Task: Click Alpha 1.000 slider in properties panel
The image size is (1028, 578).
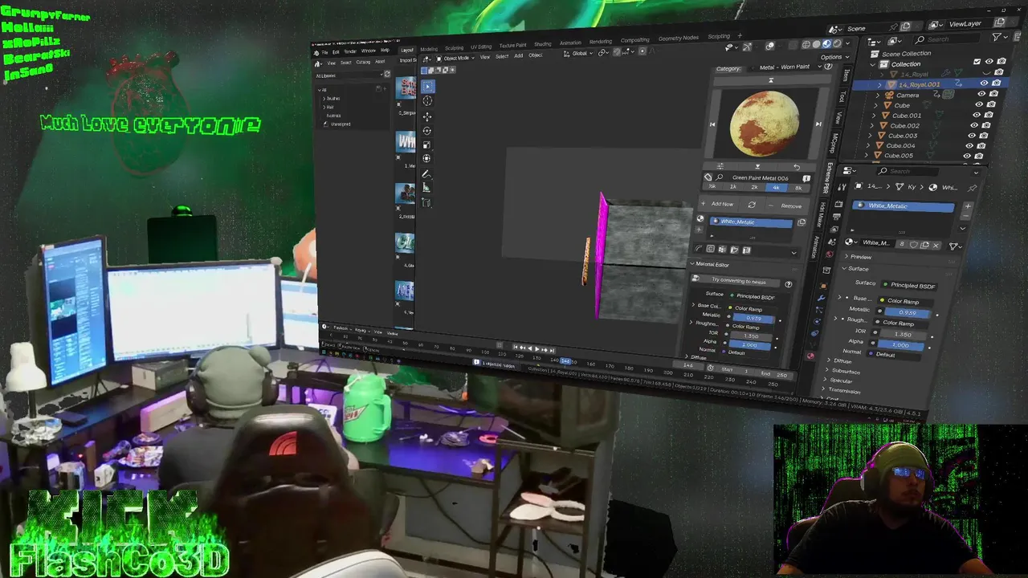Action: [x=899, y=344]
